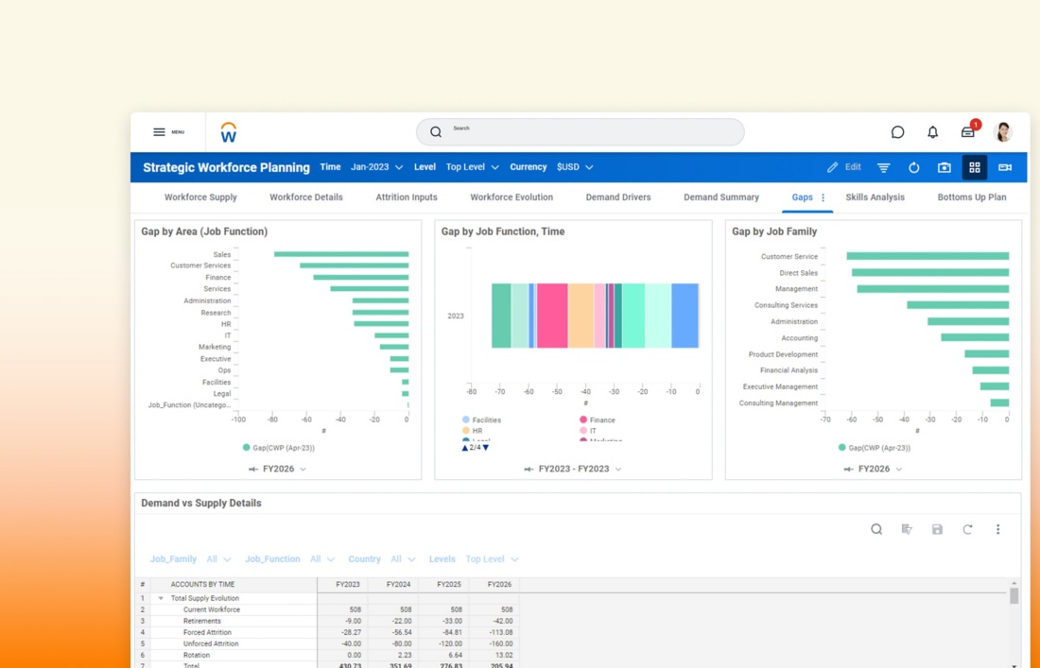Open the inbox tray with red badge

967,132
